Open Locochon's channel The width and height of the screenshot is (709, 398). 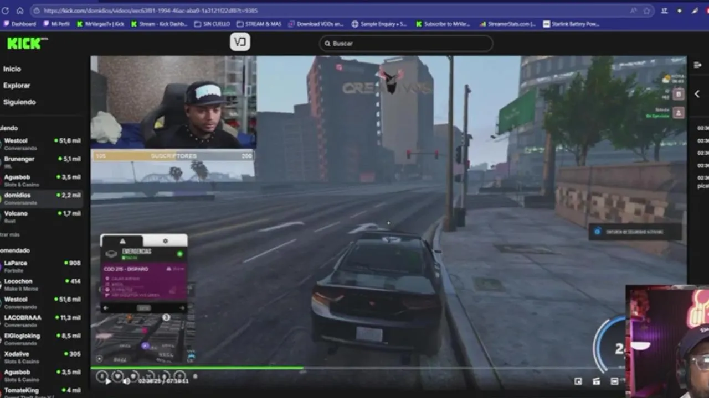click(42, 285)
